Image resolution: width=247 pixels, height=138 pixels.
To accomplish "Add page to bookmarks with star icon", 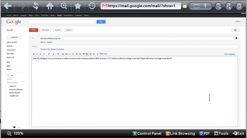I will pyautogui.click(x=77, y=6).
